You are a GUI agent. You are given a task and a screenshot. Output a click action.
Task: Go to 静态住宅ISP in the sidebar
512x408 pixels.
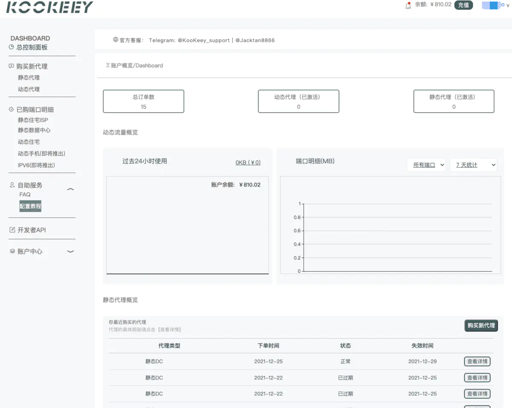33,120
